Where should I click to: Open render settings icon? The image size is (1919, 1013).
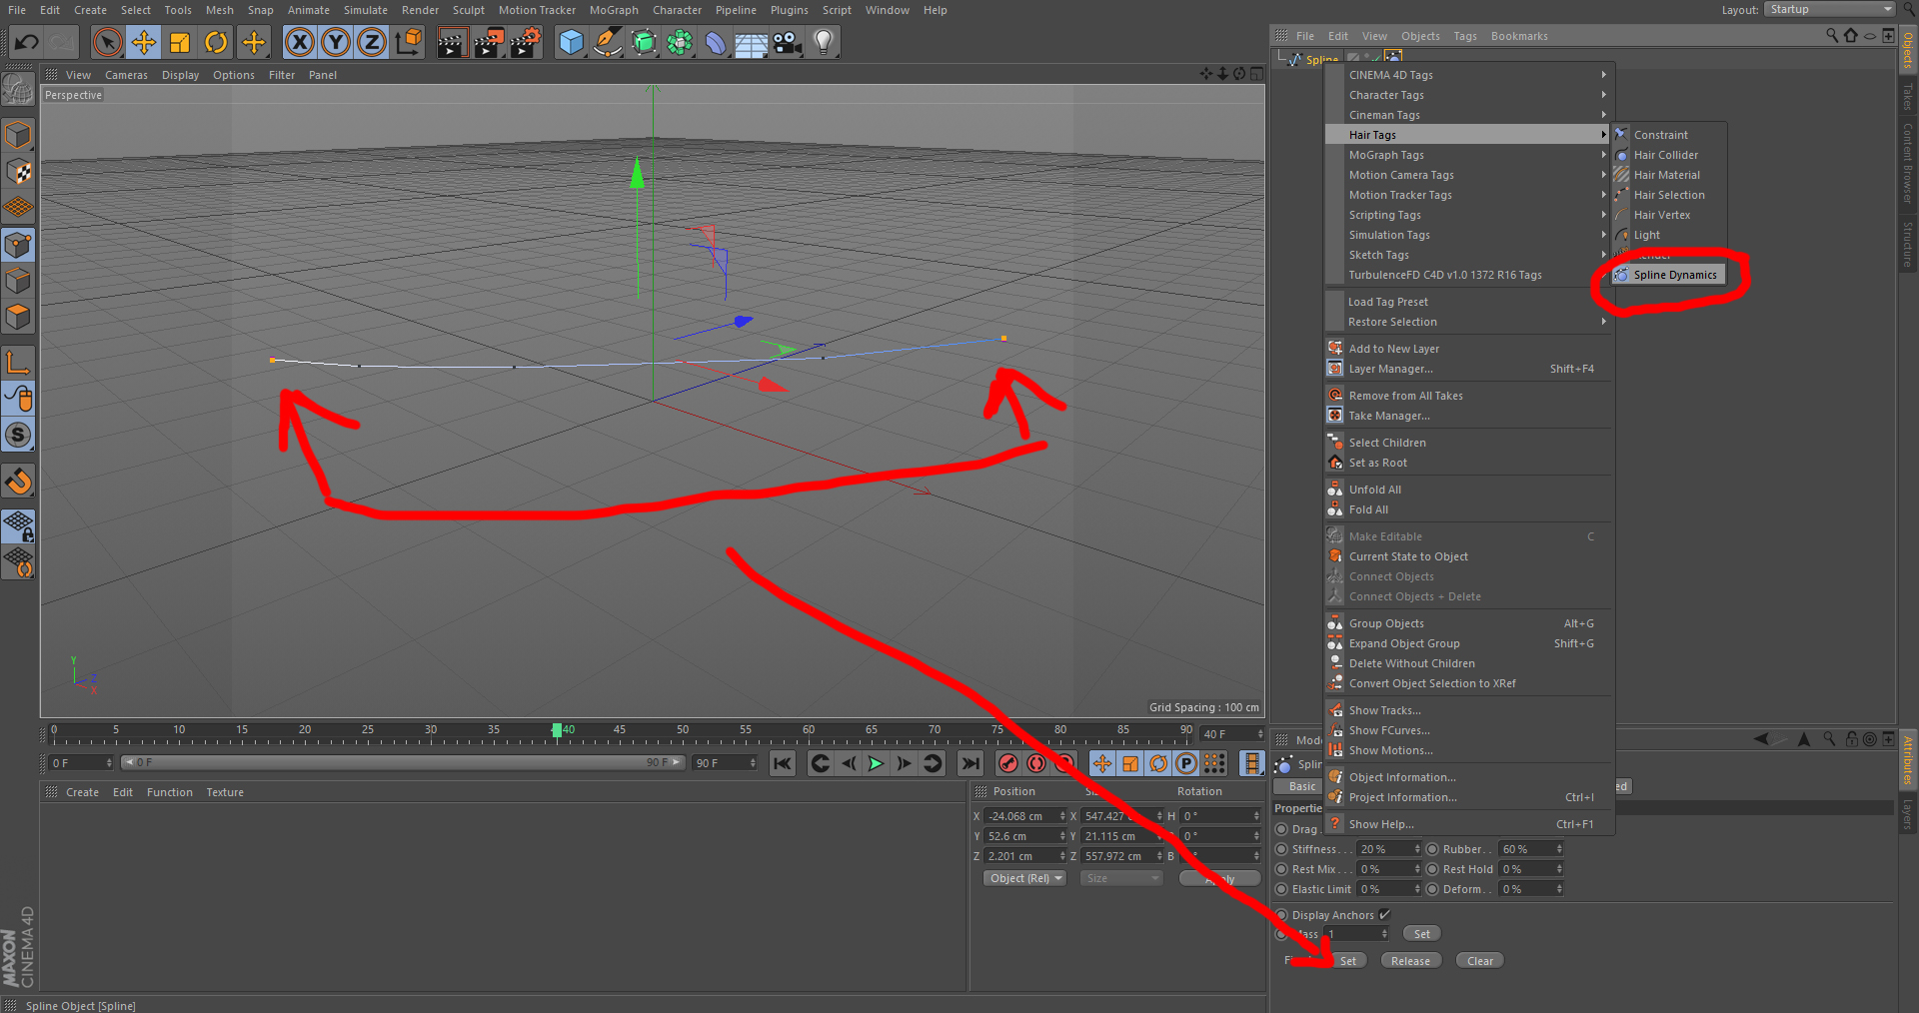click(526, 42)
